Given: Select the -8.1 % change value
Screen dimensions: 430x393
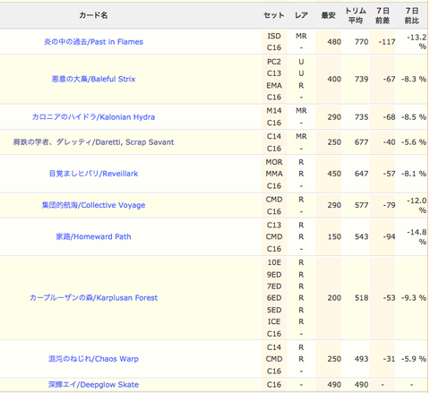Looking at the screenshot, I should tap(414, 174).
